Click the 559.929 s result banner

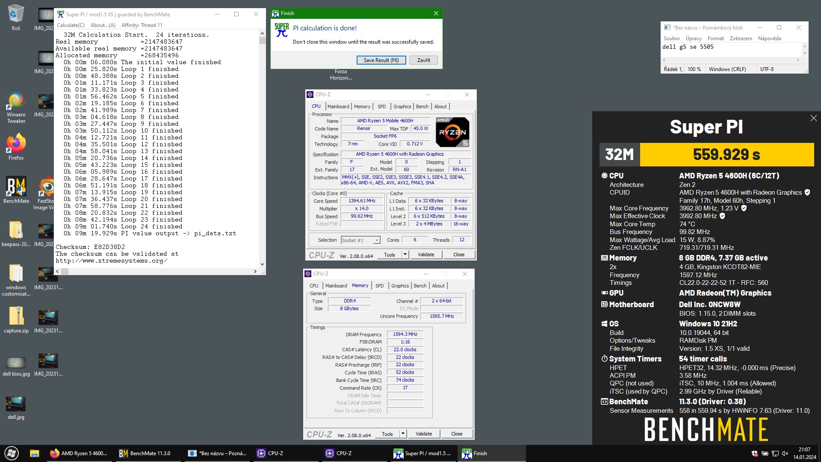(726, 154)
